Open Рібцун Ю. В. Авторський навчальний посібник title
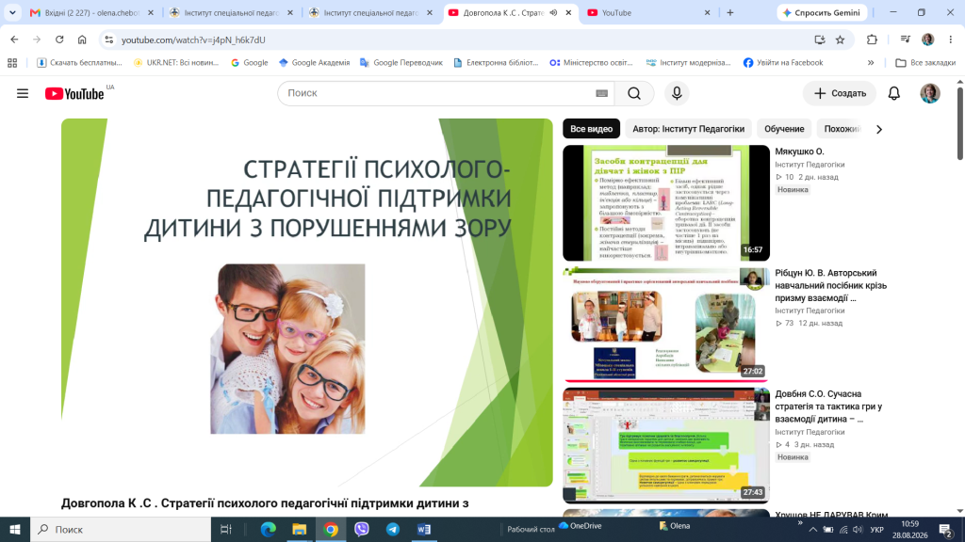This screenshot has width=965, height=542. pos(831,285)
